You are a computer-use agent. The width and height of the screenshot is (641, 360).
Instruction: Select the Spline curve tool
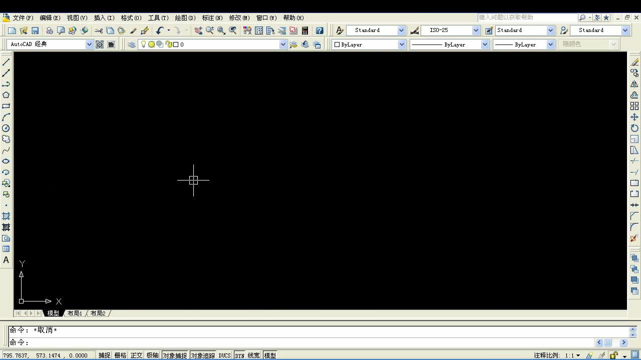6,150
